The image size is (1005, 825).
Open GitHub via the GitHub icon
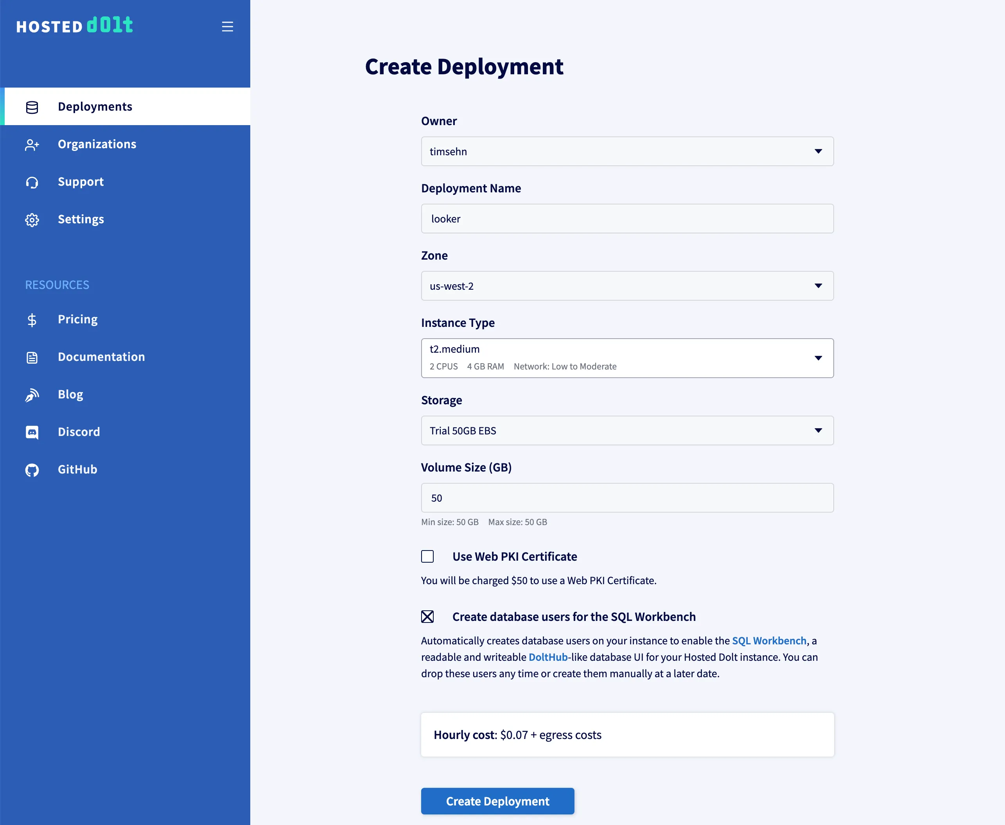click(x=31, y=470)
